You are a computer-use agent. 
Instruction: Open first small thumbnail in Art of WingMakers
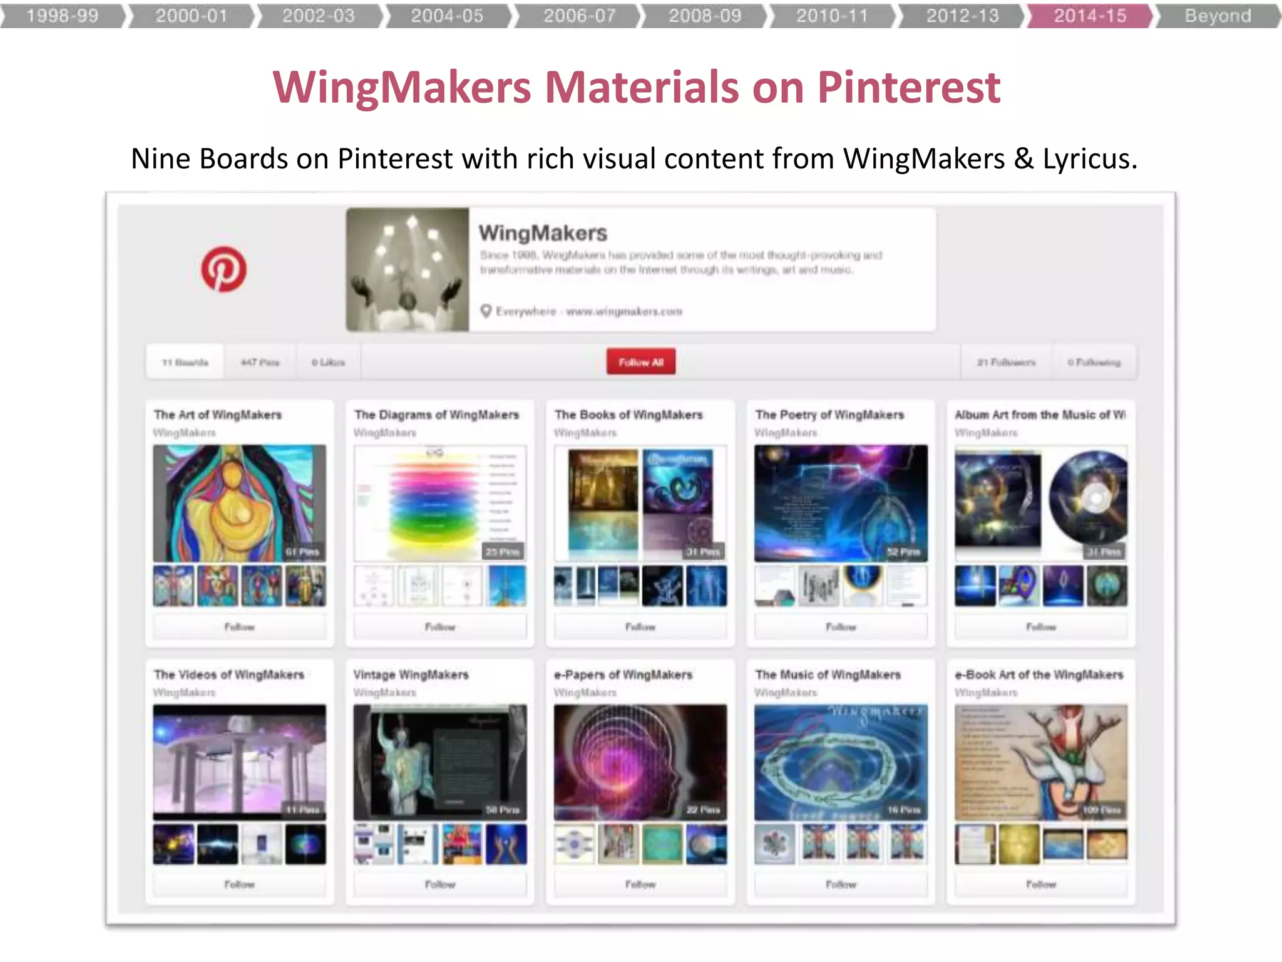(173, 586)
